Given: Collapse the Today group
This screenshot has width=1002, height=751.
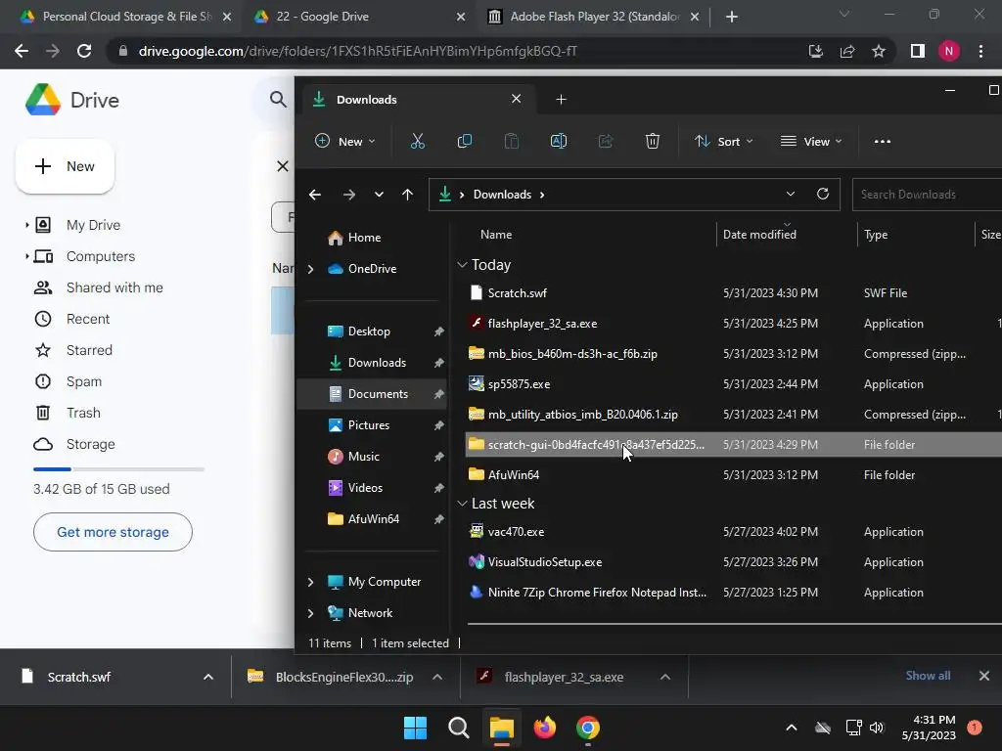Looking at the screenshot, I should pos(462,264).
